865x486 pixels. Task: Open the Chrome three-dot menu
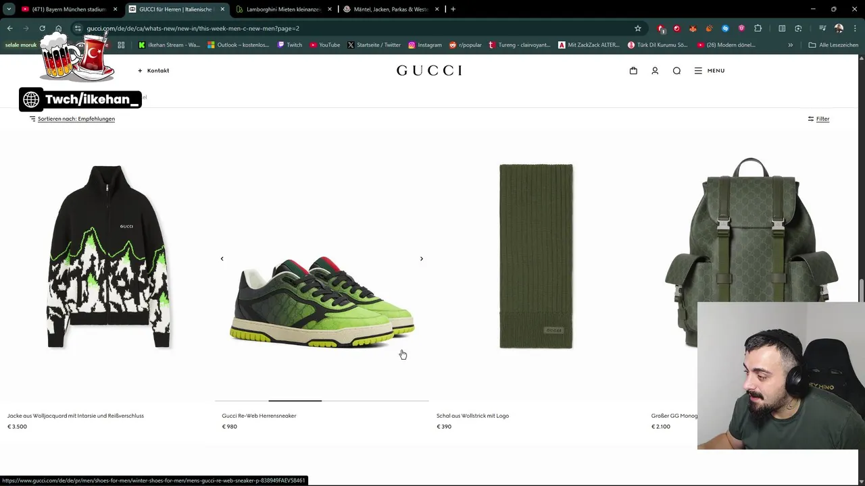click(x=854, y=28)
